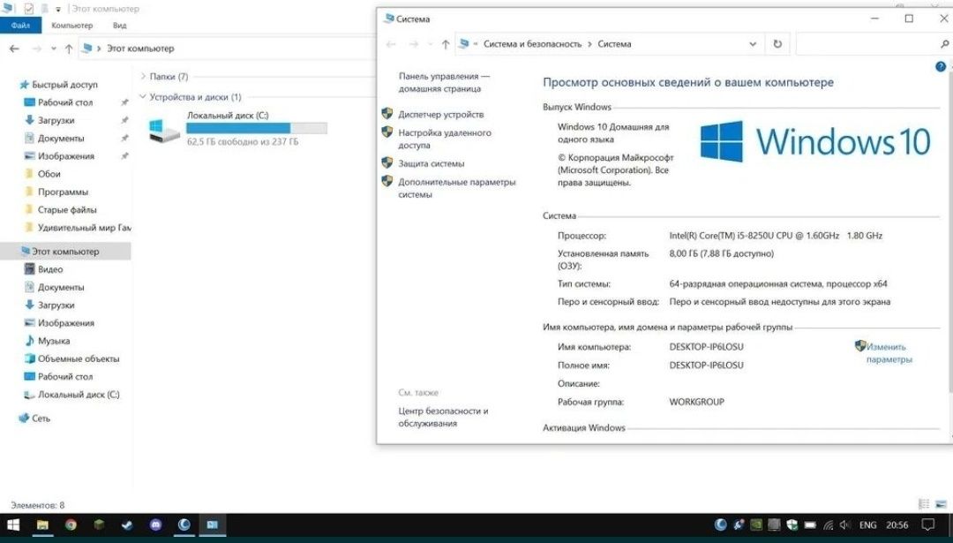Open Customize Quick Access Toolbar dropdown
Screen dimensions: 953x543
tap(58, 9)
